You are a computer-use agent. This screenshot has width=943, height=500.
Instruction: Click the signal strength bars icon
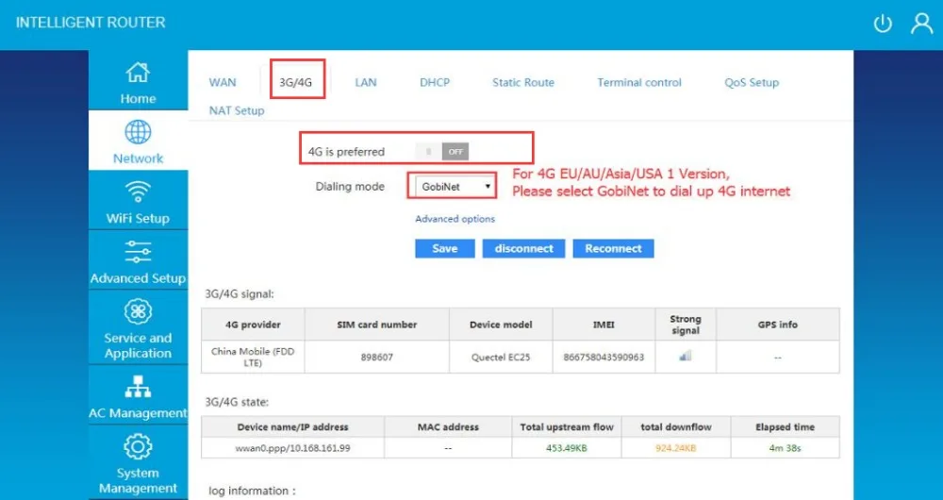click(685, 357)
